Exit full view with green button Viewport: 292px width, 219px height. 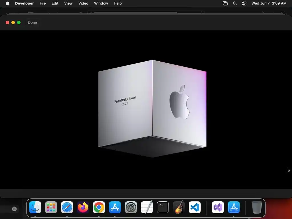pos(19,23)
